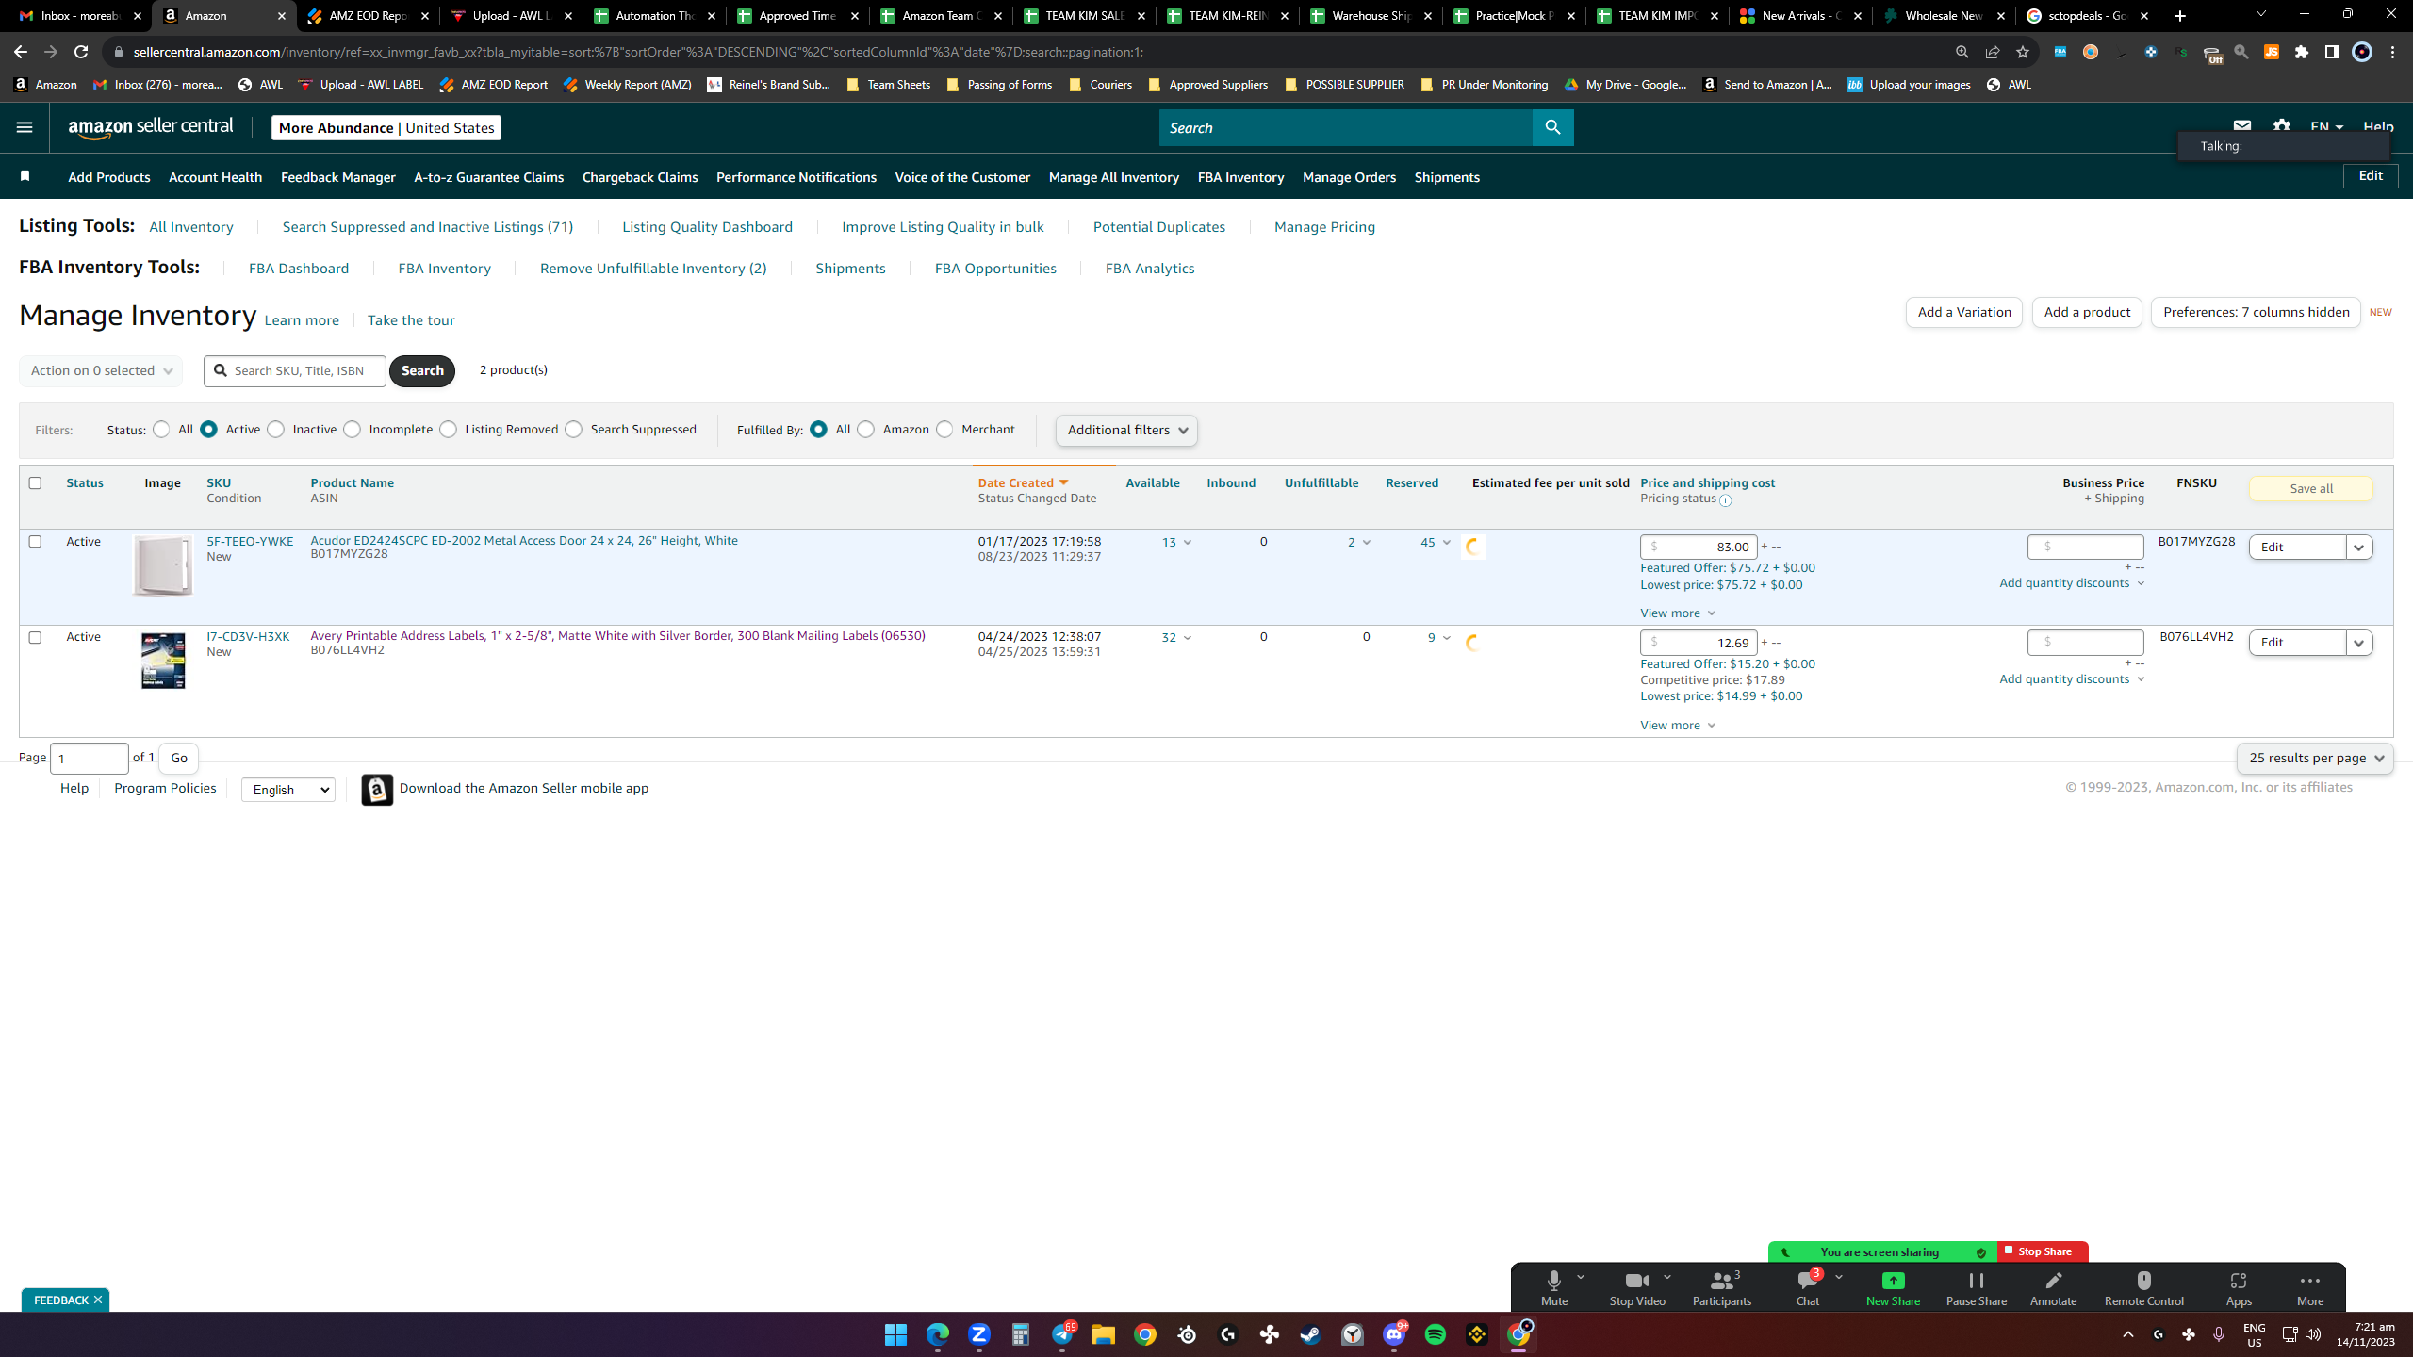Switch to the AMZ EOD Report browser tab
Screen dimensions: 2413x1357
[368, 16]
